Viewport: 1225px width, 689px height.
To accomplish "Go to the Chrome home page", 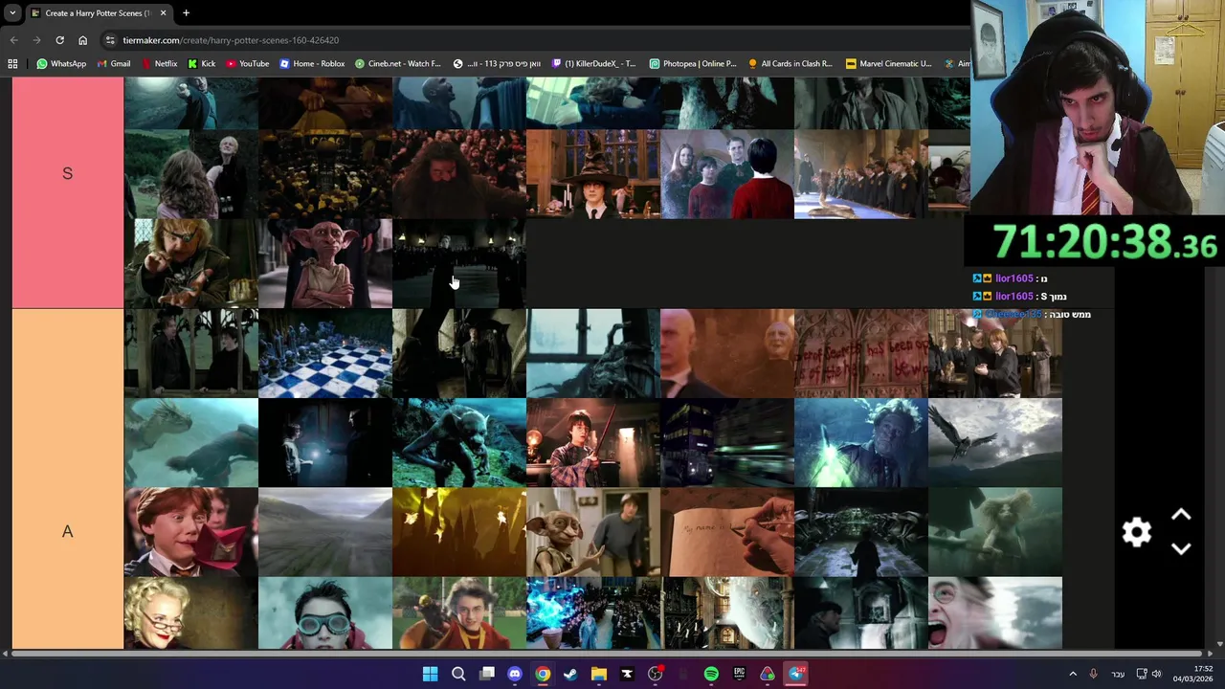I will click(x=82, y=40).
